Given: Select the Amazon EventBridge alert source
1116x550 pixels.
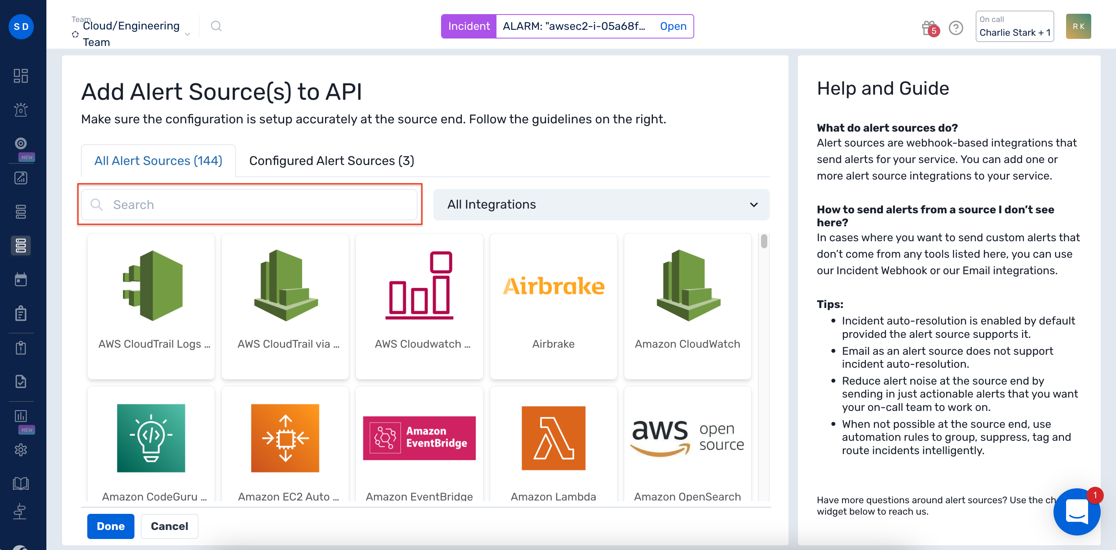Looking at the screenshot, I should click(419, 444).
